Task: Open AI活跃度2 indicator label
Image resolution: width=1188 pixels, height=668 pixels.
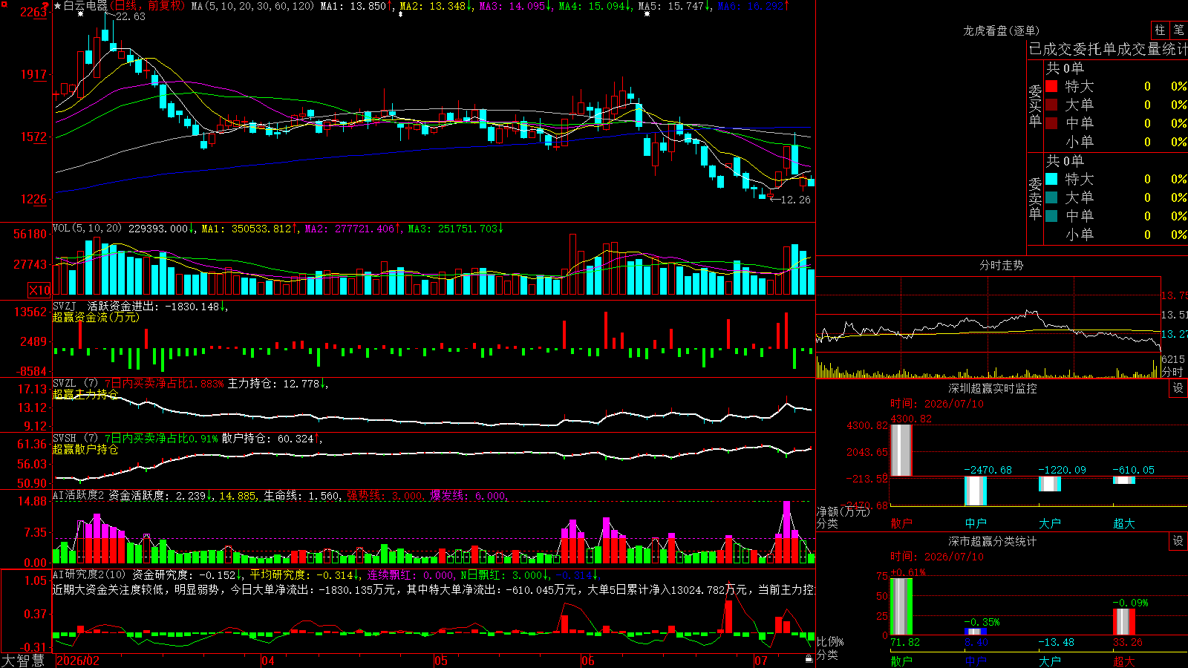Action: click(x=78, y=495)
